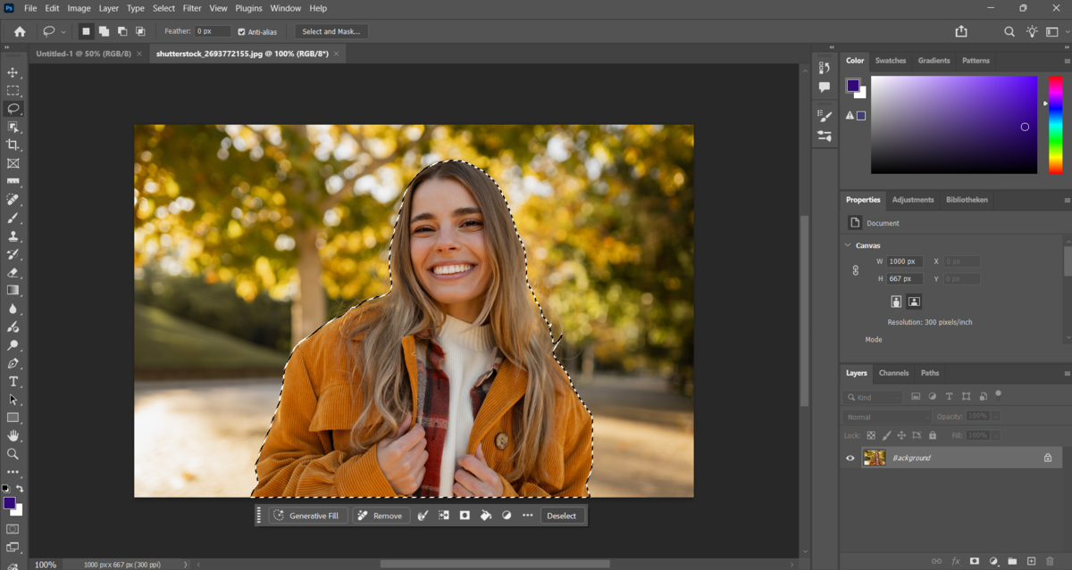Collapse the Canvas section in Properties

(848, 245)
